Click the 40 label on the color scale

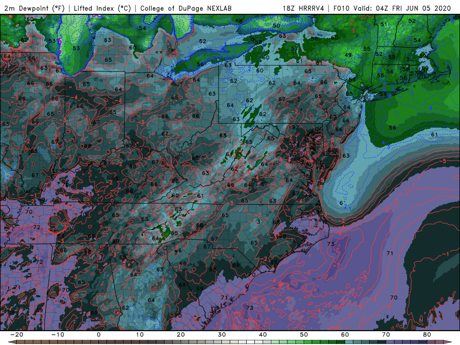coord(263,335)
